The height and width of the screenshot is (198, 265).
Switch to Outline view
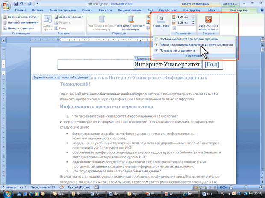[x=210, y=187]
